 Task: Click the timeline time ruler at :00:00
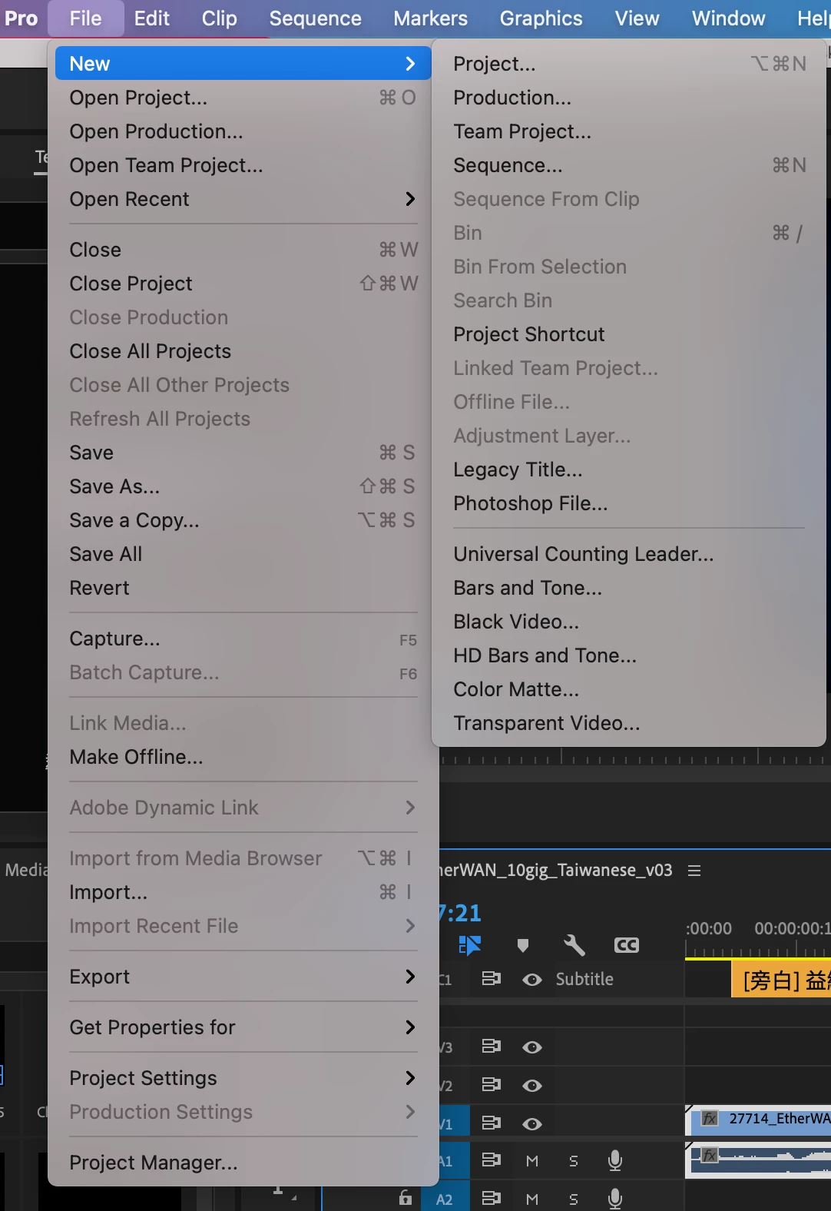[x=708, y=929]
